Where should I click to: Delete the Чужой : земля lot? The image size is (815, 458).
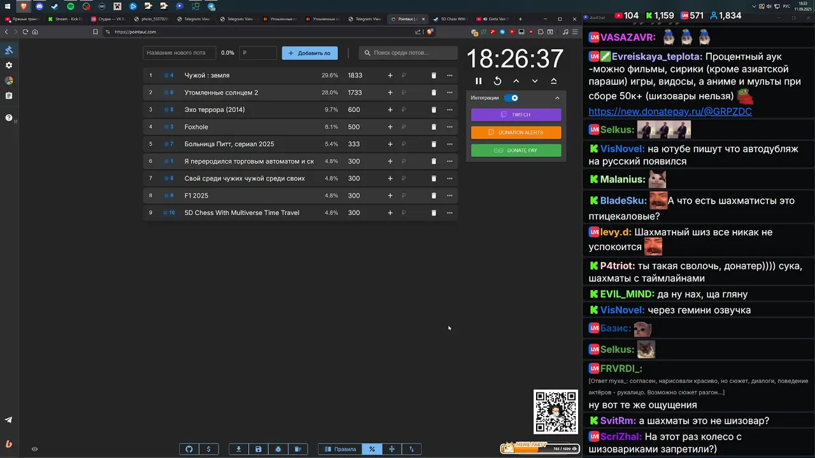(434, 75)
